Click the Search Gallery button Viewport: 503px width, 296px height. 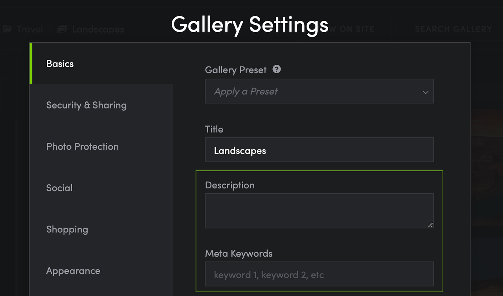click(453, 29)
